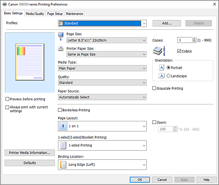The image size is (219, 185).
Task: Click the Landscape orientation page icon
Action: click(161, 76)
